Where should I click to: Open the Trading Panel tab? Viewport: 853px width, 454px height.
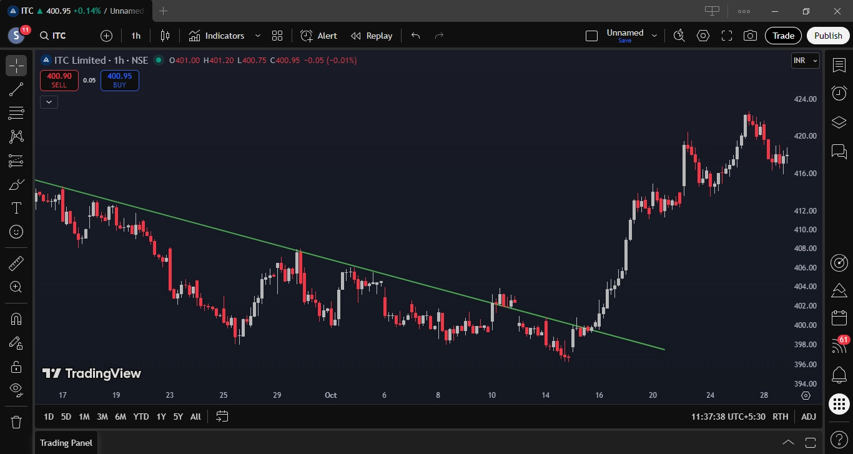[66, 443]
